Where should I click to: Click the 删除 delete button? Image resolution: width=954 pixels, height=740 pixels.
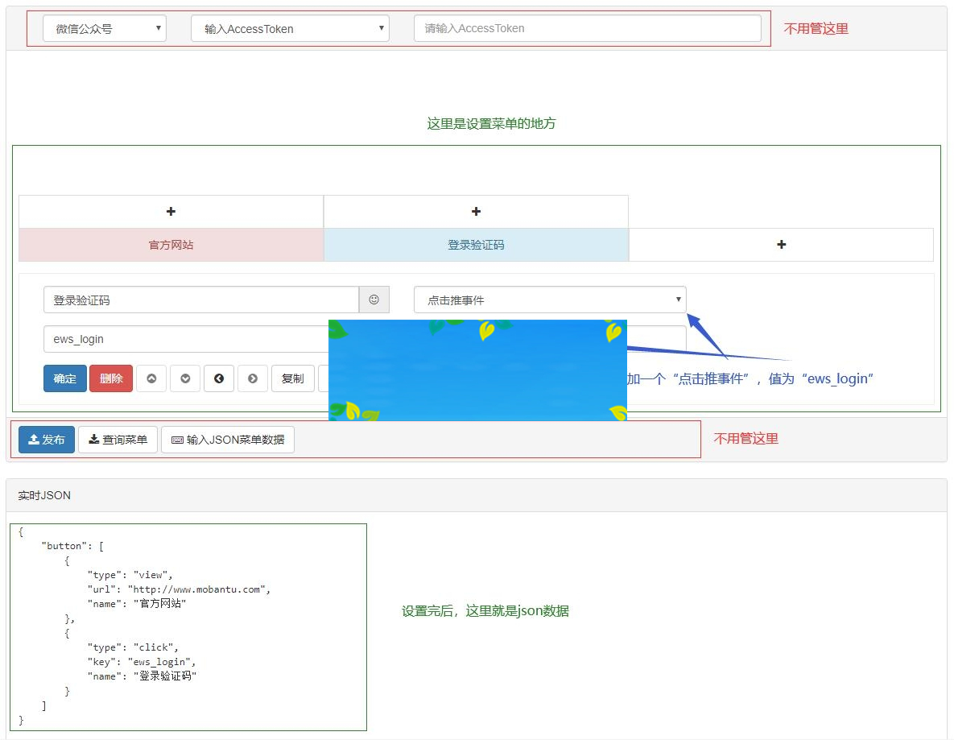[x=111, y=378]
